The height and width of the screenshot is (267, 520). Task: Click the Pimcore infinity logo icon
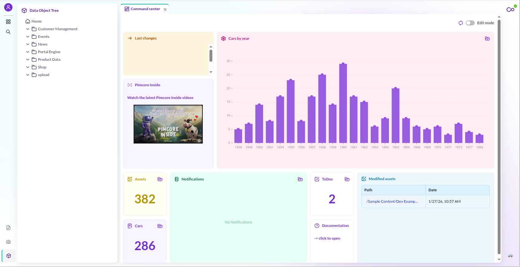[511, 9]
